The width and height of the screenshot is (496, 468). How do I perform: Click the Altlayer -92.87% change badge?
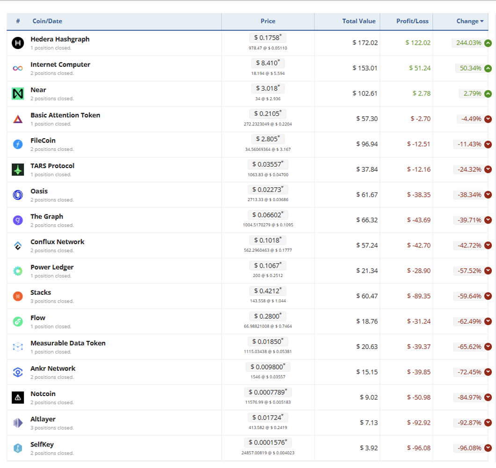pyautogui.click(x=467, y=423)
